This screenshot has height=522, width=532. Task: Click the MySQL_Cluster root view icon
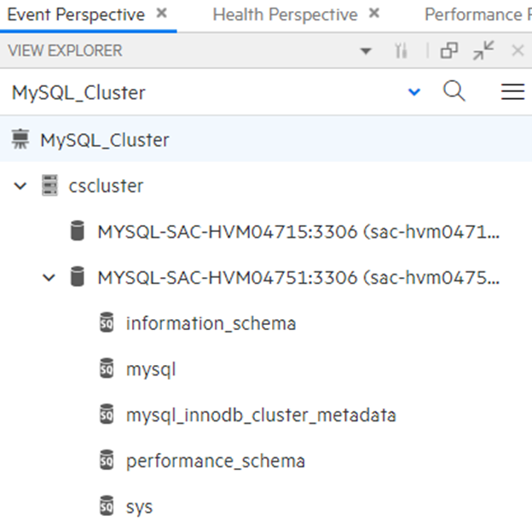20,139
